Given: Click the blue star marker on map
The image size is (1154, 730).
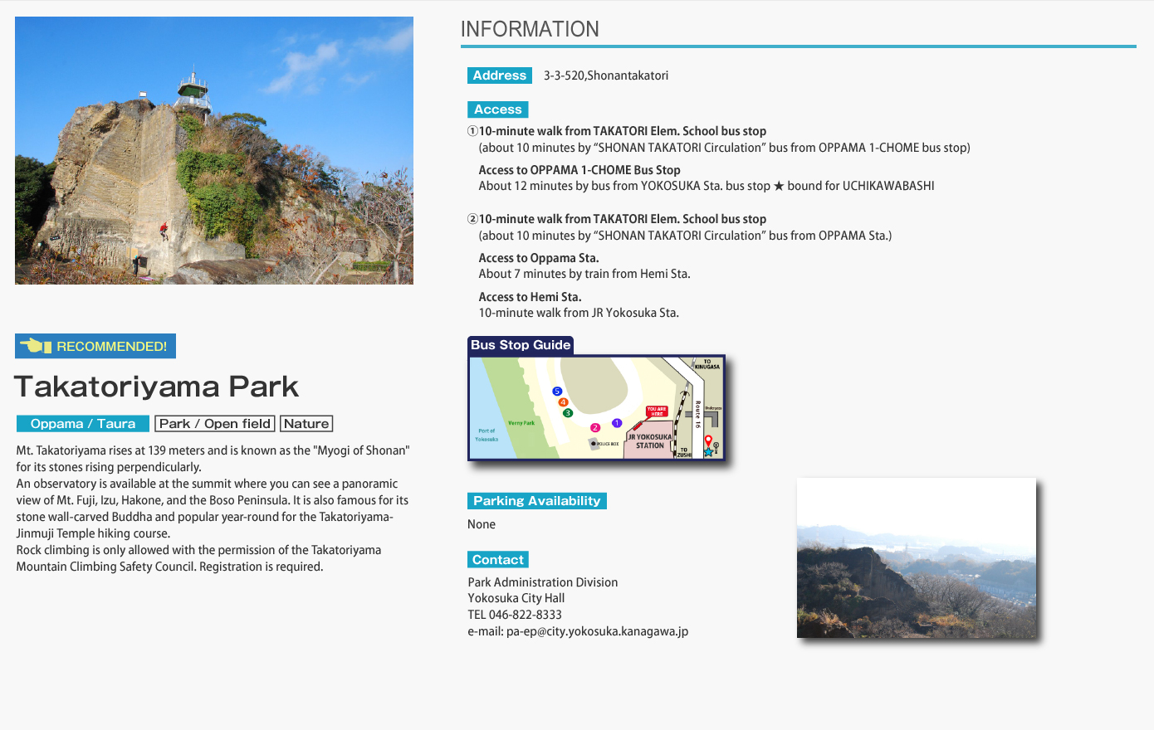Looking at the screenshot, I should click(708, 452).
